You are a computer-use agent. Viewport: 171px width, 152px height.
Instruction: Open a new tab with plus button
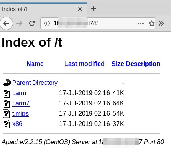pyautogui.click(x=93, y=9)
